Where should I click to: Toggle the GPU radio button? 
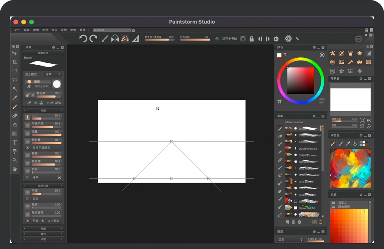[52, 103]
